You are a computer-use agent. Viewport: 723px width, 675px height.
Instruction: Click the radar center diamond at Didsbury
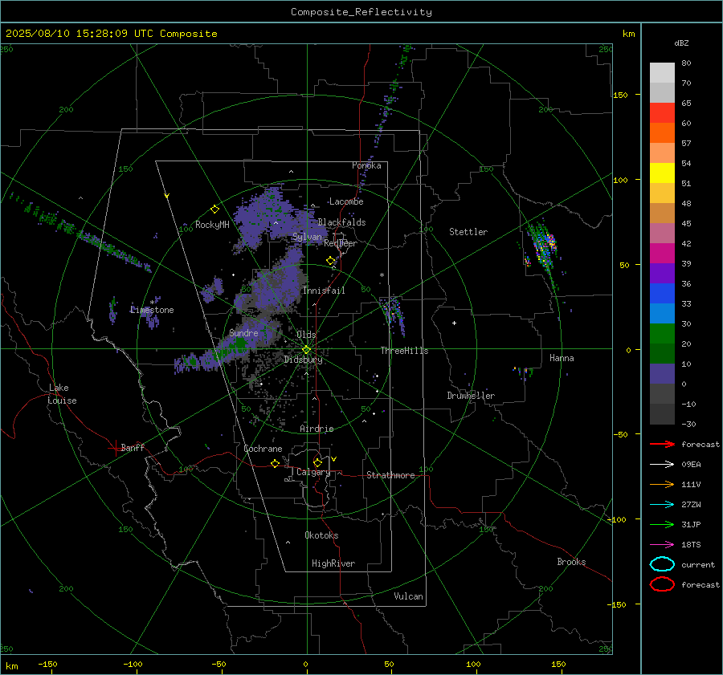306,350
